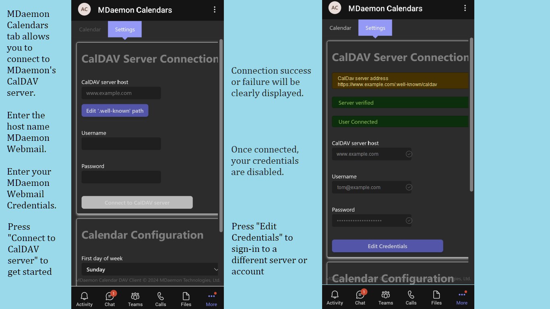The width and height of the screenshot is (550, 309).
Task: Click the 'First day of week' label
Action: click(102, 258)
